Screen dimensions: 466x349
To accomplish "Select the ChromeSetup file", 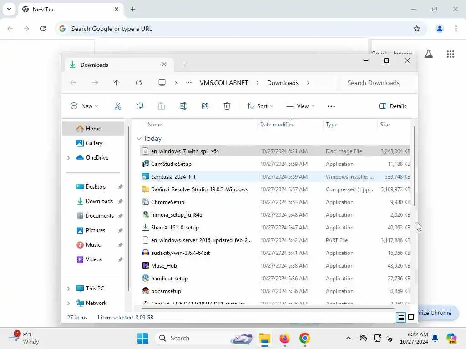I will tap(275, 202).
